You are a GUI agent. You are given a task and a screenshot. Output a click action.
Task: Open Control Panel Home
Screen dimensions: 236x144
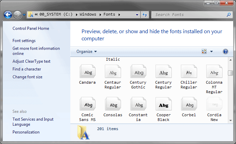click(x=31, y=28)
